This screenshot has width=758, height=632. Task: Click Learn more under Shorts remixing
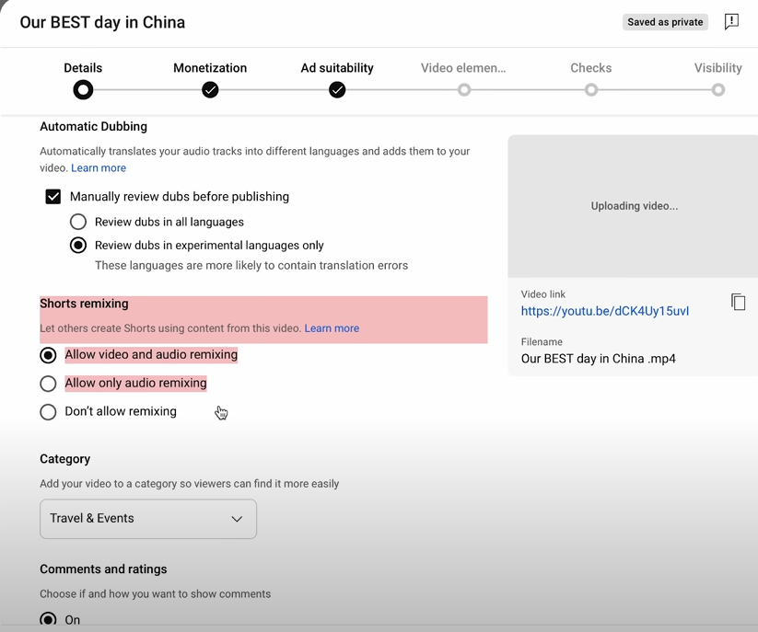pos(332,328)
